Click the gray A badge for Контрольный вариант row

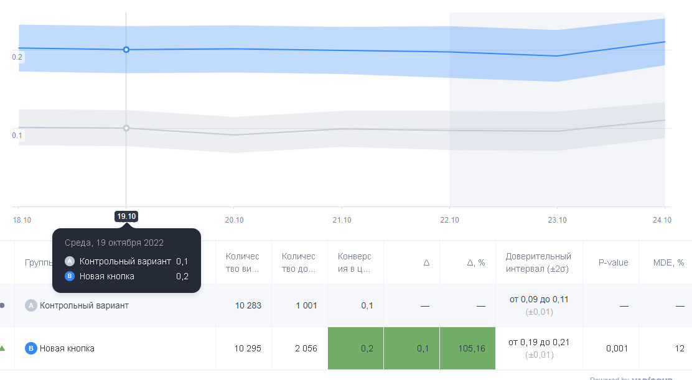31,305
